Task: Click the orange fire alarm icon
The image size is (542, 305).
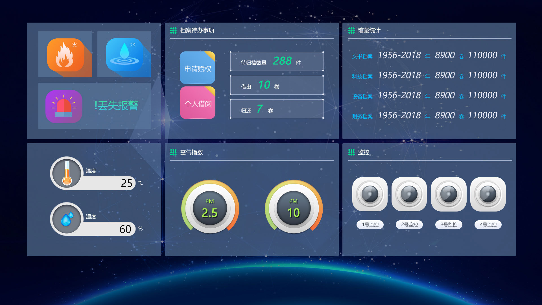Action: [x=65, y=55]
